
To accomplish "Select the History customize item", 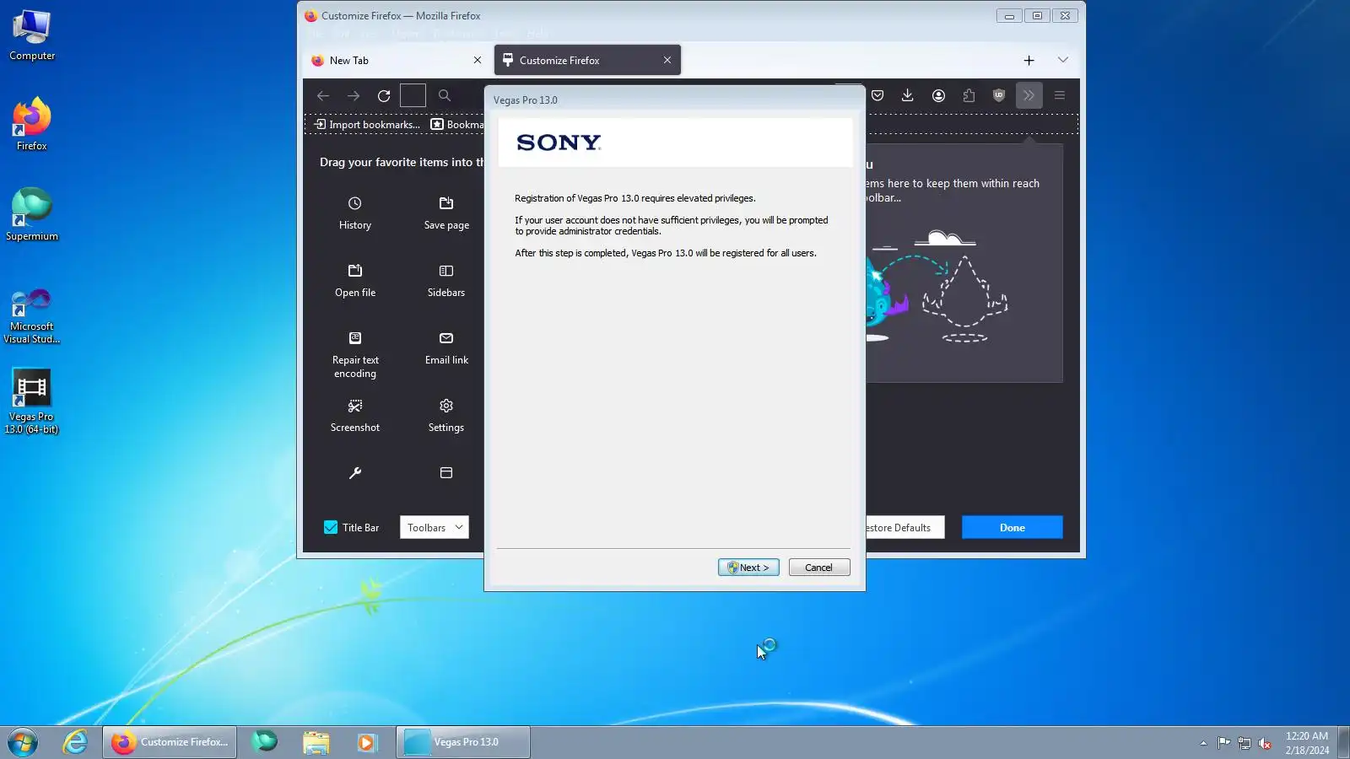I will coord(355,213).
